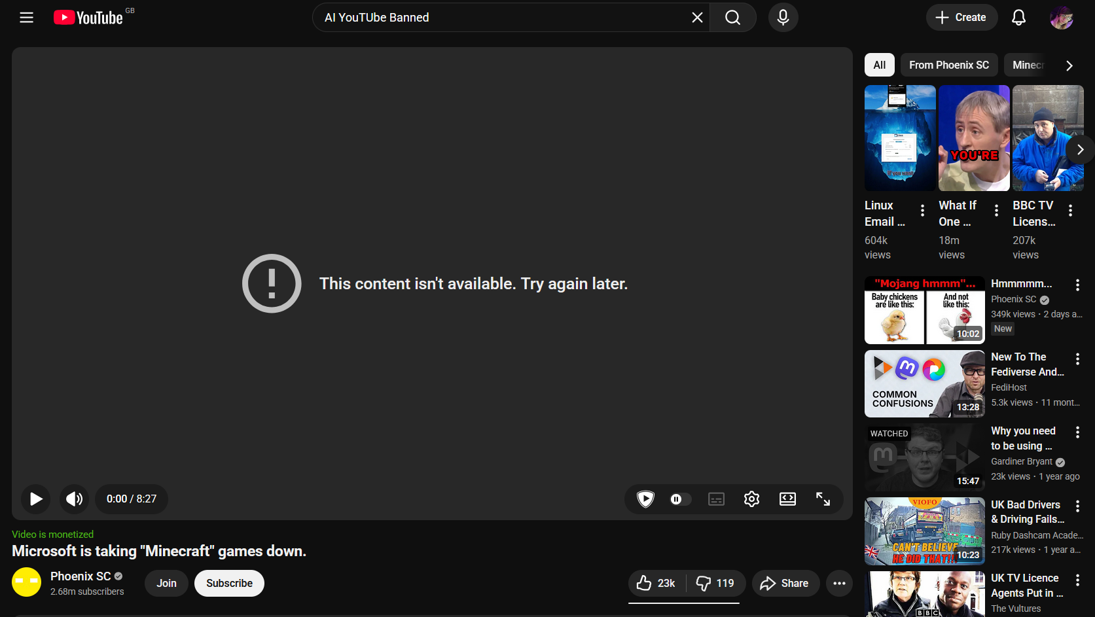Viewport: 1095px width, 617px height.
Task: Switch to theater mode
Action: [x=787, y=499]
